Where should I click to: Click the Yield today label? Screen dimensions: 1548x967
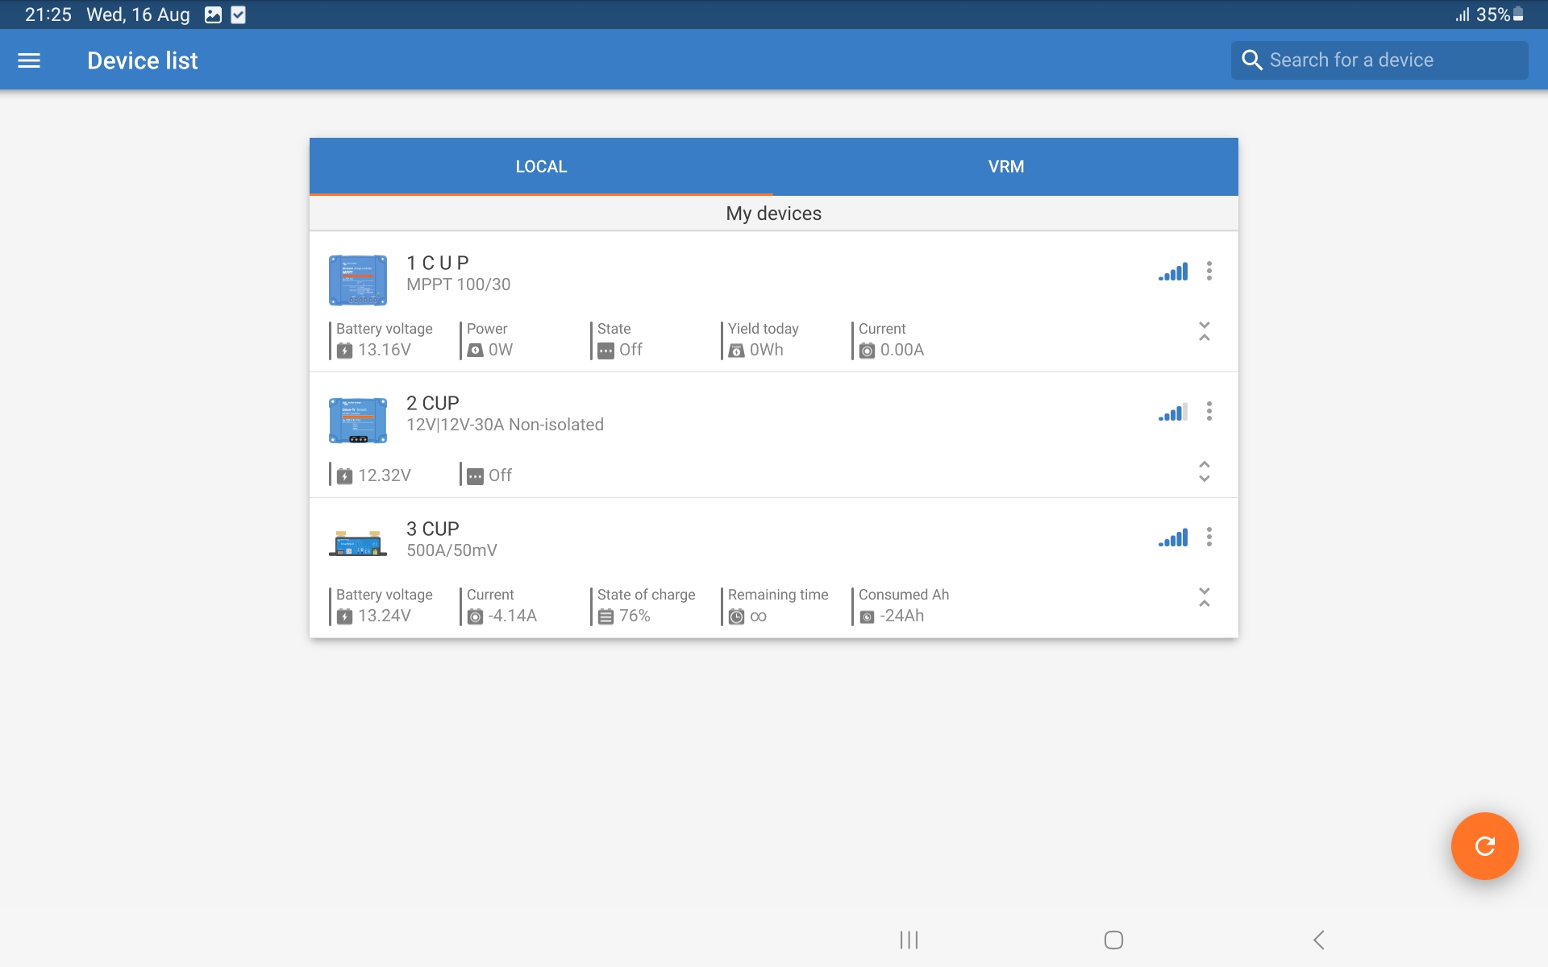pos(764,329)
